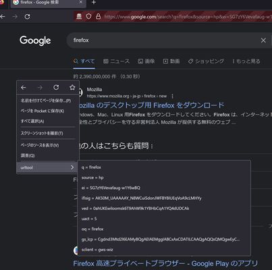The image size is (272, 270).
Task: Open options dots beside mozilla.org URL
Action: coord(172,97)
